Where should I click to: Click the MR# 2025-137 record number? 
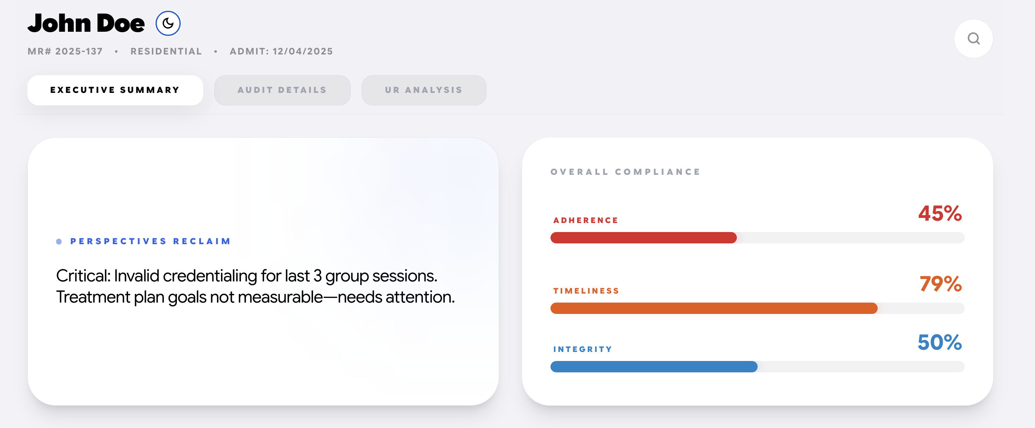65,51
